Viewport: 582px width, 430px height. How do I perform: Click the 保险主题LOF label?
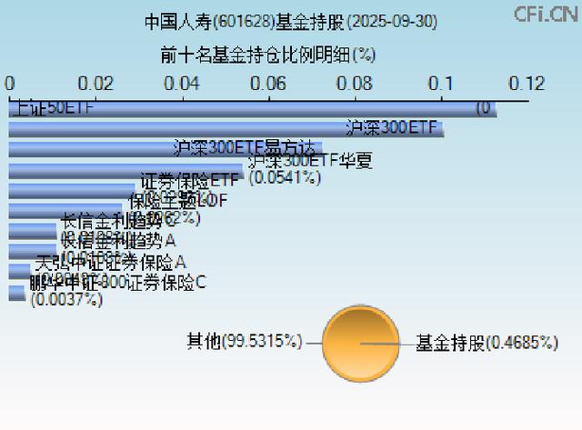click(178, 201)
